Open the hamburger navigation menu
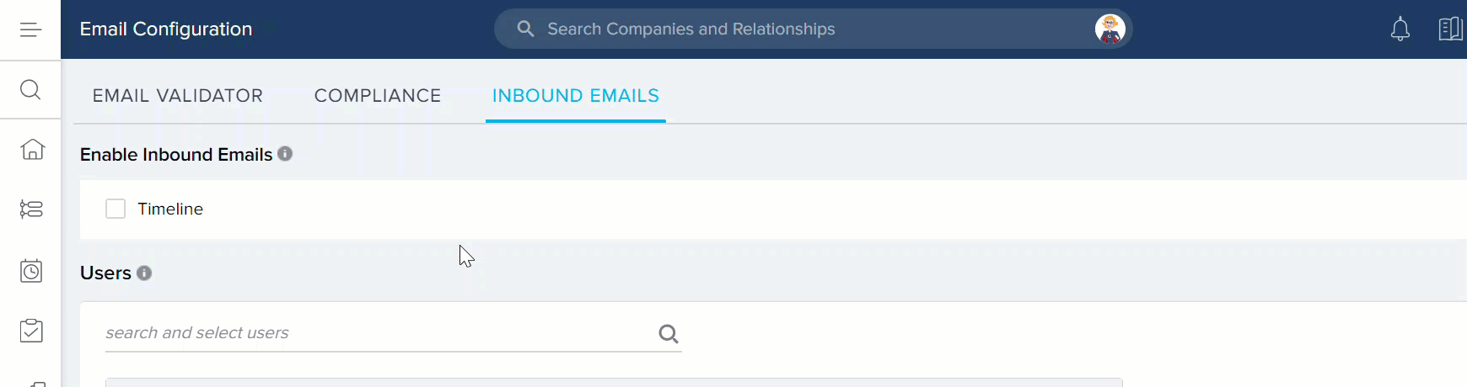The height and width of the screenshot is (387, 1467). (30, 30)
